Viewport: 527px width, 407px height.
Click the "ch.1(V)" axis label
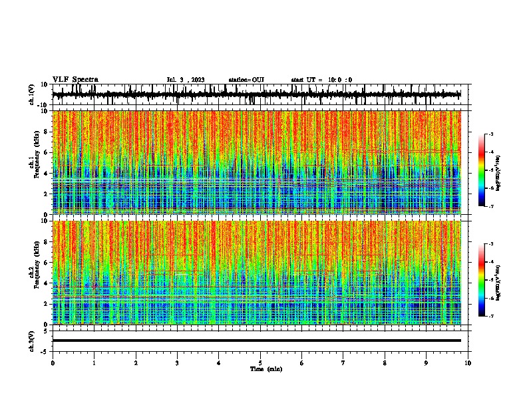(x=32, y=94)
